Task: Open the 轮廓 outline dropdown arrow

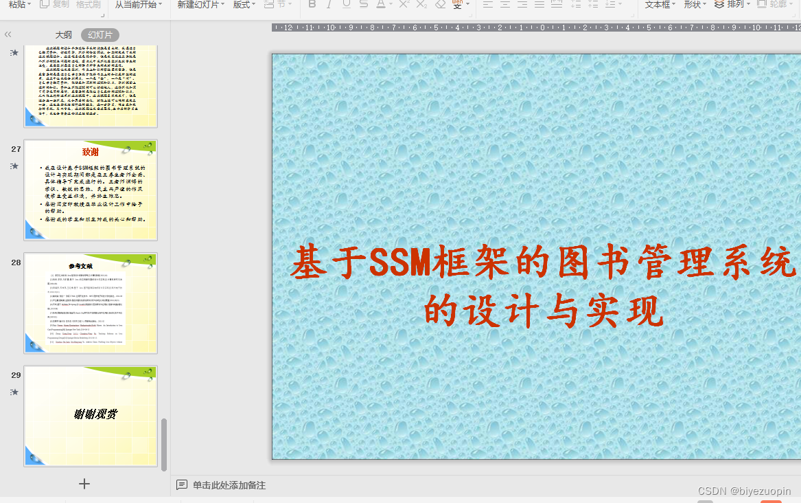Action: pos(792,4)
